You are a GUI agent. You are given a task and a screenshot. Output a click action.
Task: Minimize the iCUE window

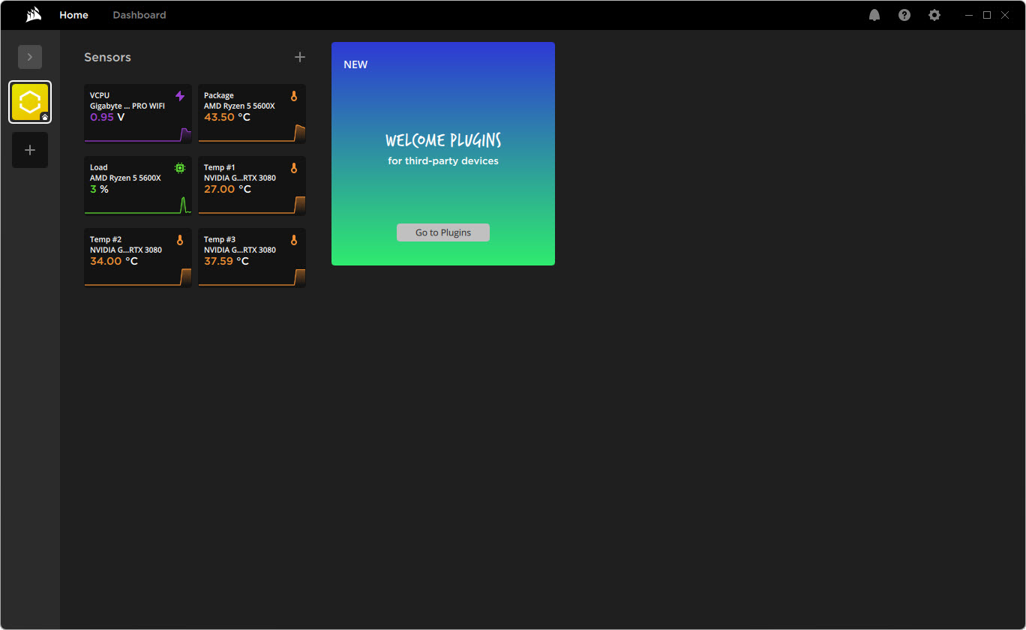(x=970, y=15)
